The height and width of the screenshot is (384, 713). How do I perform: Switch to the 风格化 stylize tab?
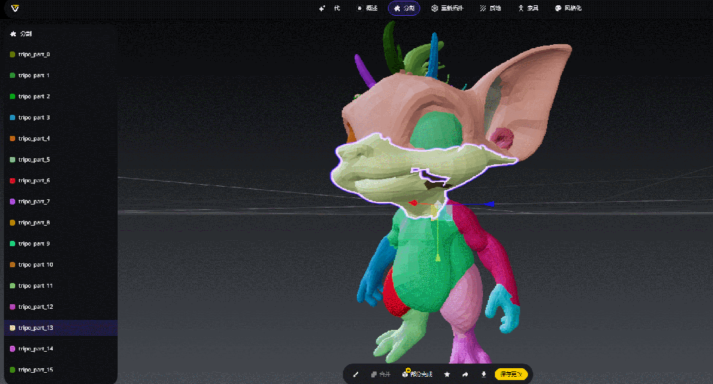point(568,9)
